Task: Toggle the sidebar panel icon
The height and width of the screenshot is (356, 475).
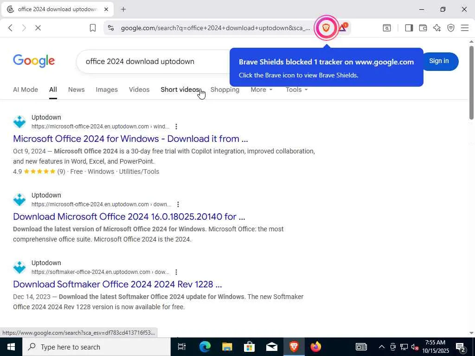Action: tap(409, 28)
